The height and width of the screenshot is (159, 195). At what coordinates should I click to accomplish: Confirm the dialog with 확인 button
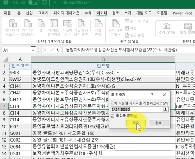136,123
